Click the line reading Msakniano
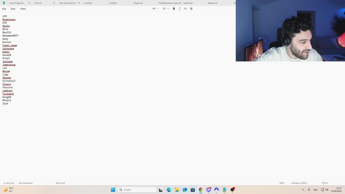Viewport: 345px width, 194px height. pyautogui.click(x=9, y=20)
